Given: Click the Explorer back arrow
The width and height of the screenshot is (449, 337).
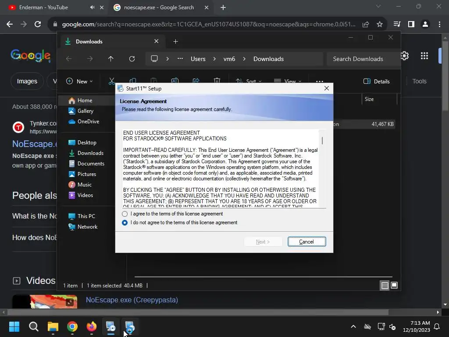Looking at the screenshot, I should [x=69, y=59].
